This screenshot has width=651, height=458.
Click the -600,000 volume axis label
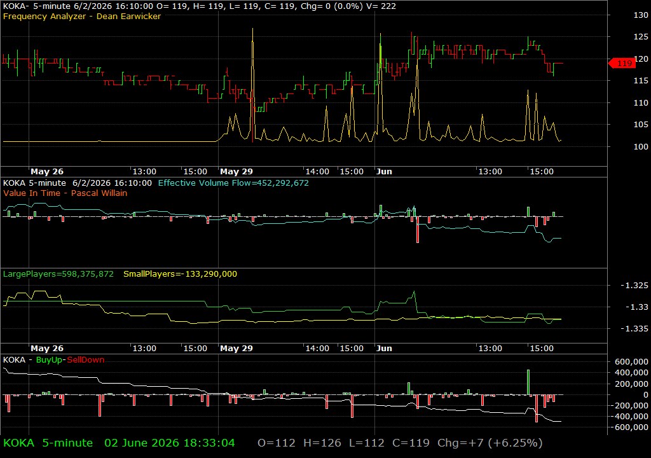[x=629, y=427]
